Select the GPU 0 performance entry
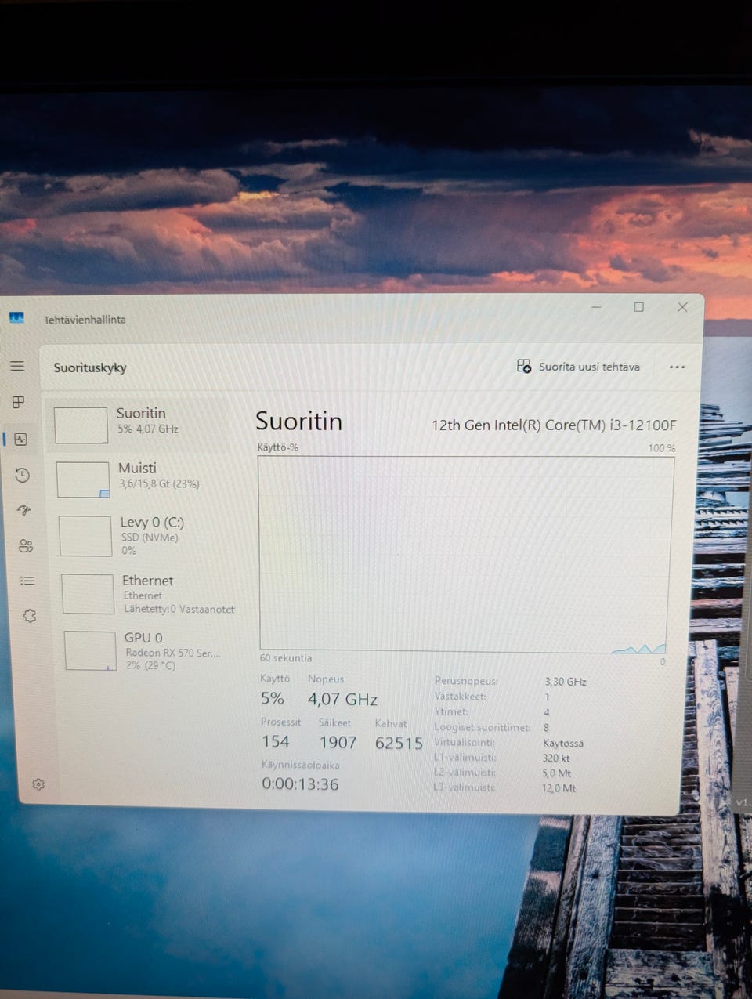This screenshot has height=999, width=752. pos(149,650)
